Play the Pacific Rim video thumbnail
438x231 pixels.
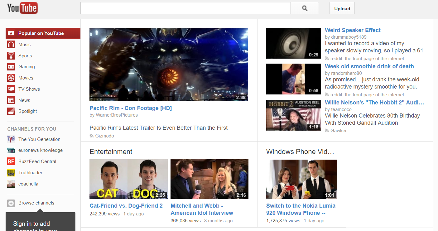click(169, 65)
